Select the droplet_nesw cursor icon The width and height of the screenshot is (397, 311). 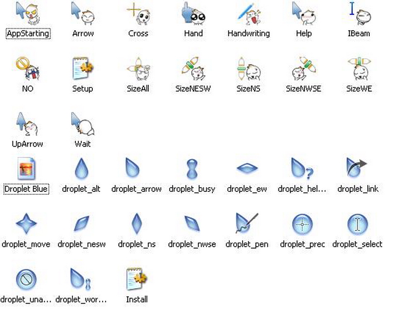(x=81, y=224)
